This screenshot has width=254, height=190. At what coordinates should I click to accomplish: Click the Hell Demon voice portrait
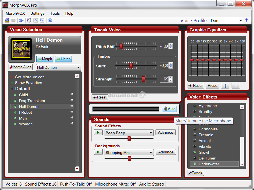coord(21,49)
